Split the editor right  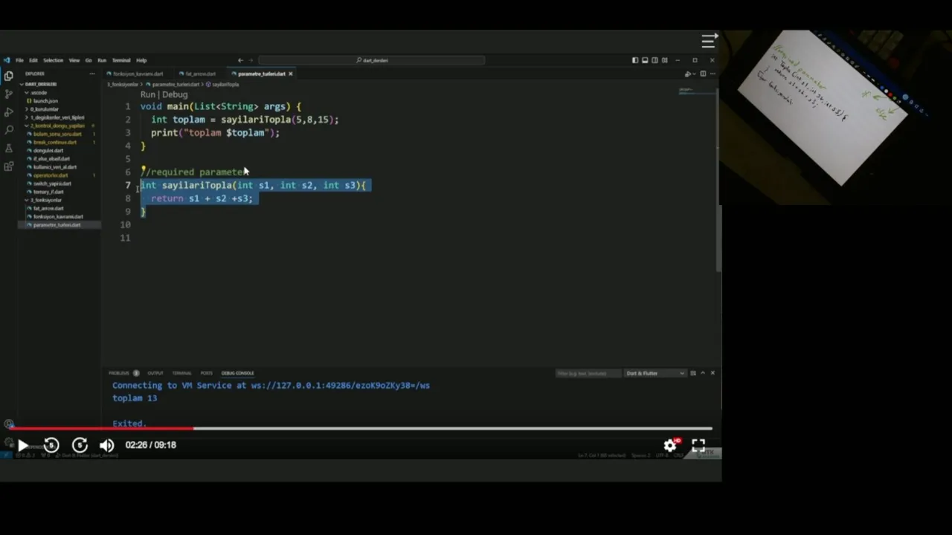coord(703,74)
